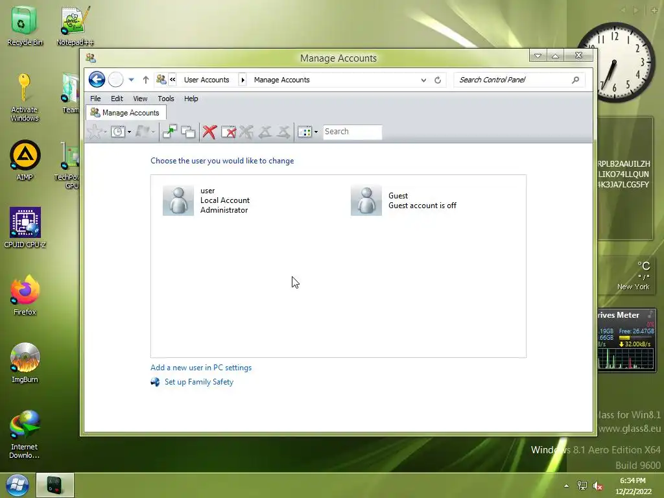Click the favorites star toolbar icon
This screenshot has width=664, height=498.
pos(94,132)
